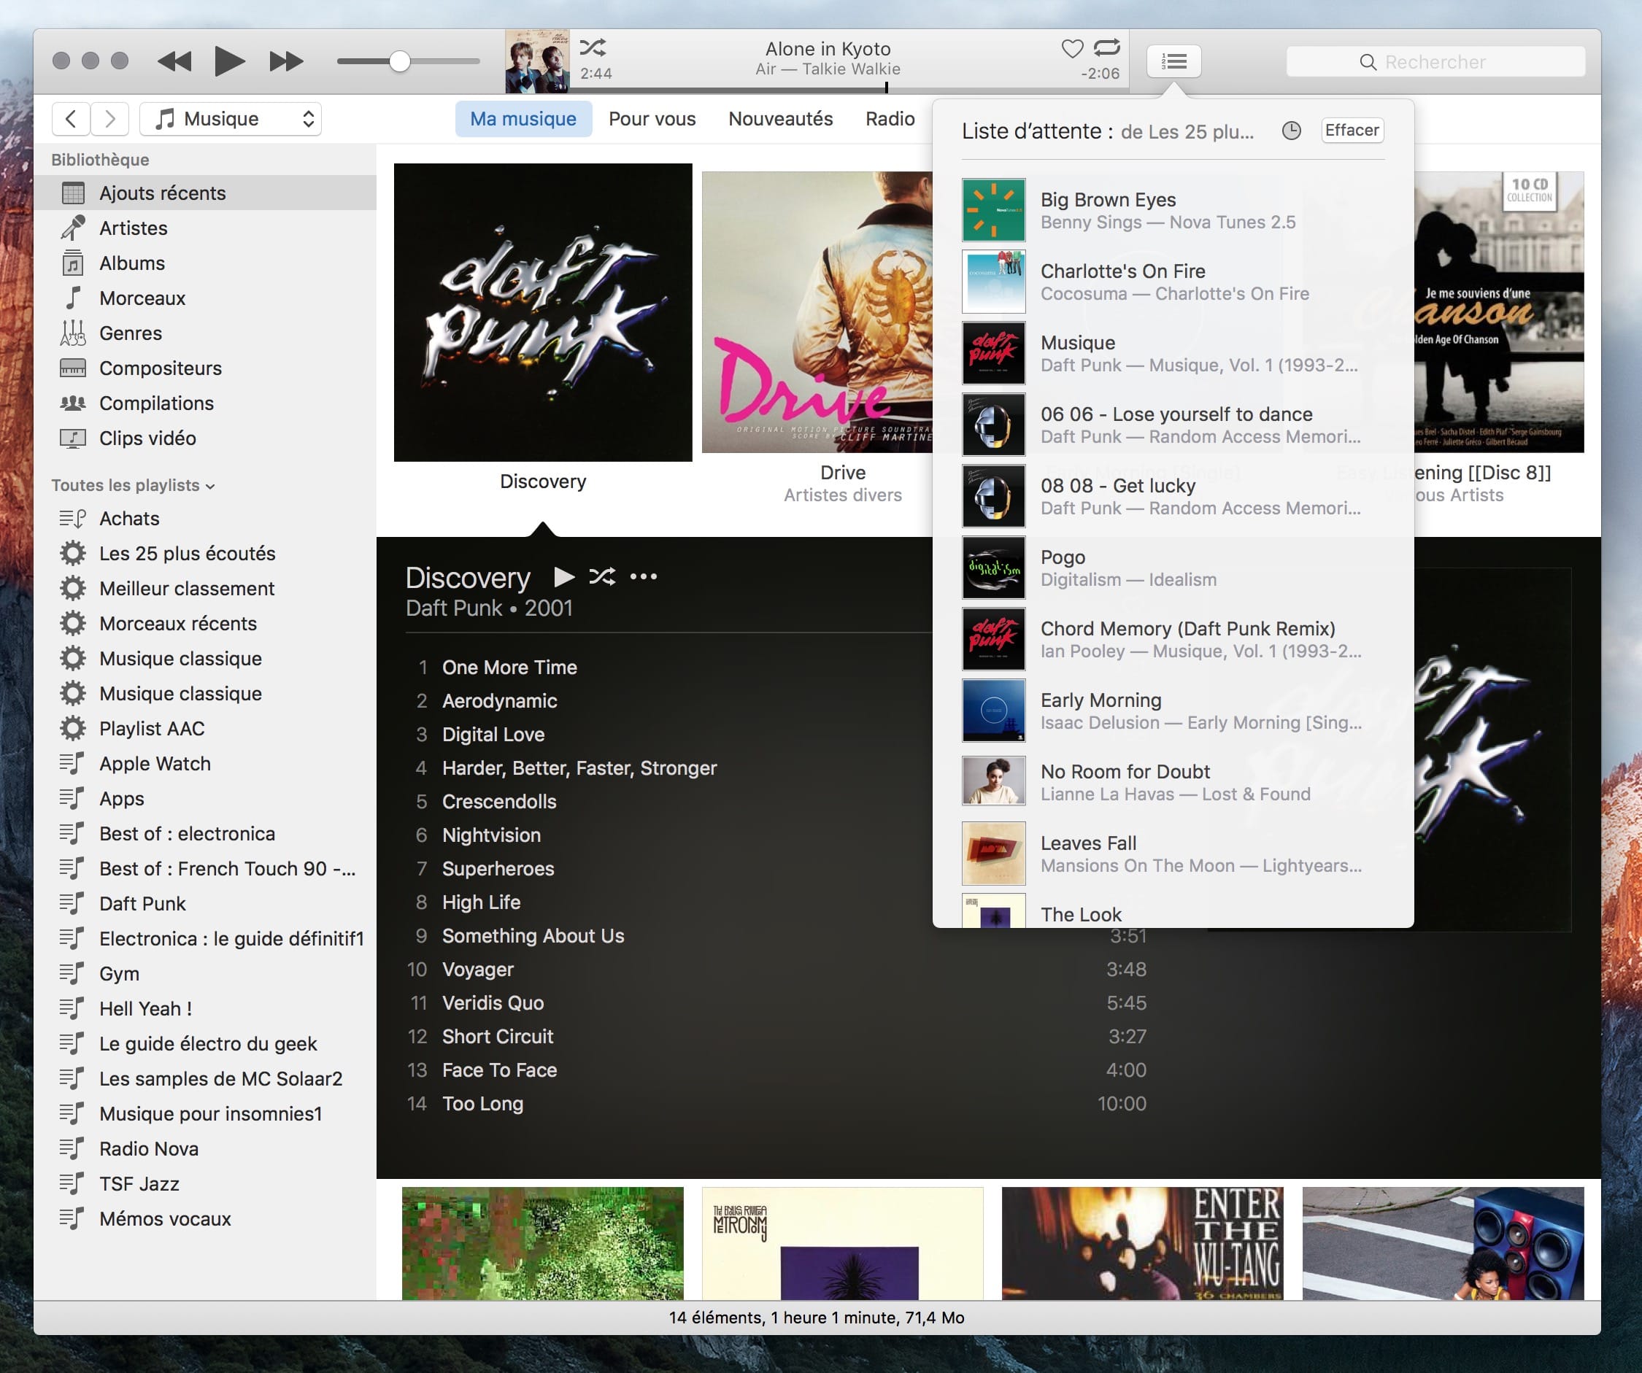Play Big Brown Eyes from the queue

[x=1173, y=210]
